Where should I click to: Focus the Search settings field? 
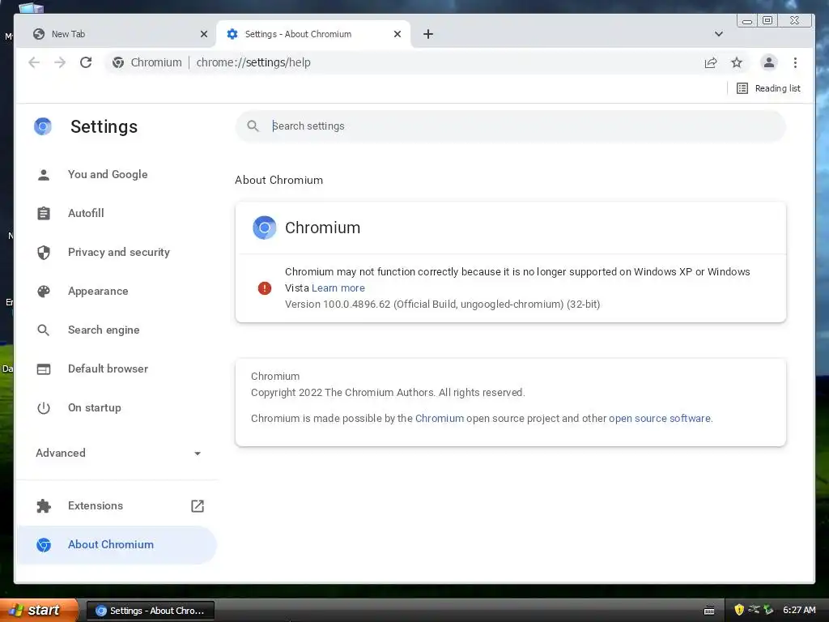[x=510, y=126]
